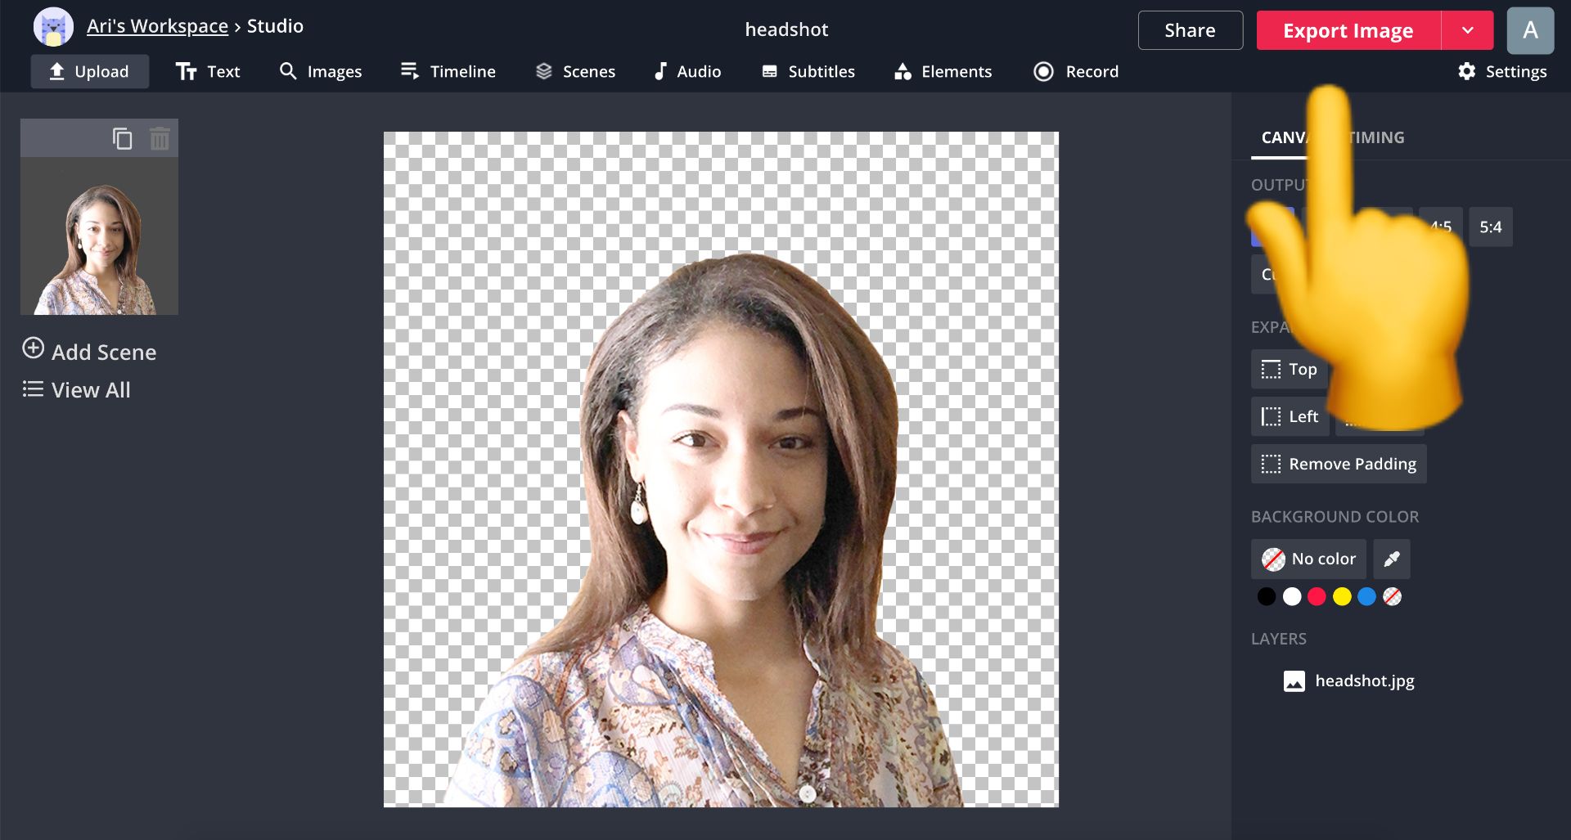
Task: Open the Subtitles tool
Action: tap(808, 72)
